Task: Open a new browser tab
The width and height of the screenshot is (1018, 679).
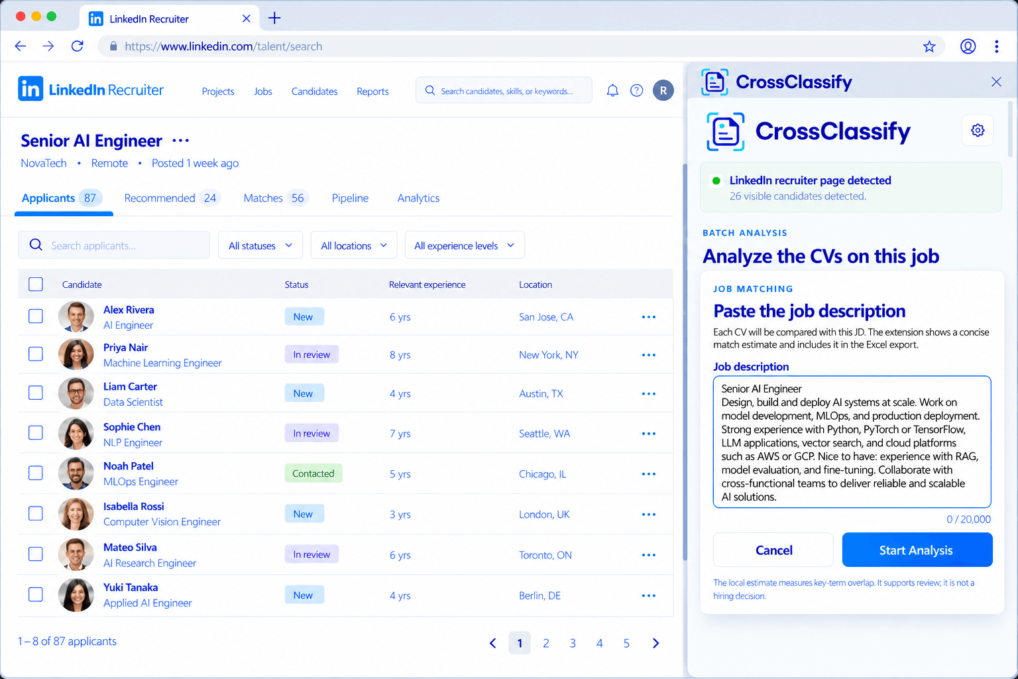Action: tap(274, 19)
